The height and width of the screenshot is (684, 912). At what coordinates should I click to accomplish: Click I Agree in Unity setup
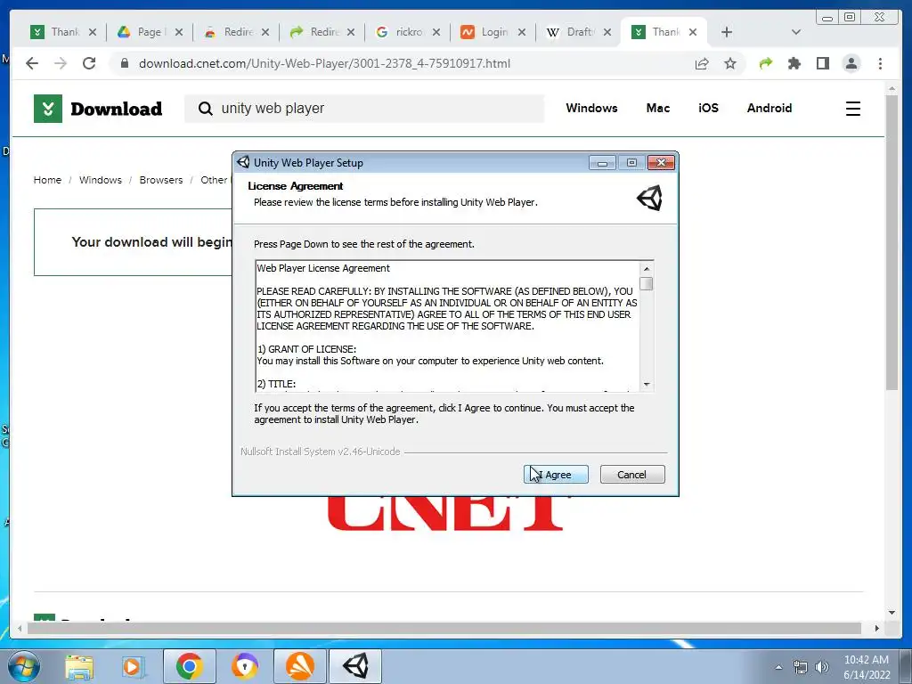click(x=556, y=475)
